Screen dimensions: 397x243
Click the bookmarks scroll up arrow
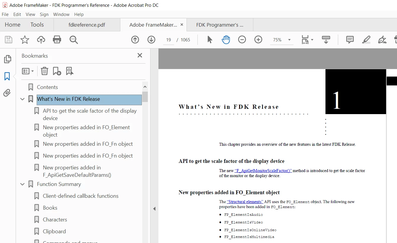coord(145,87)
